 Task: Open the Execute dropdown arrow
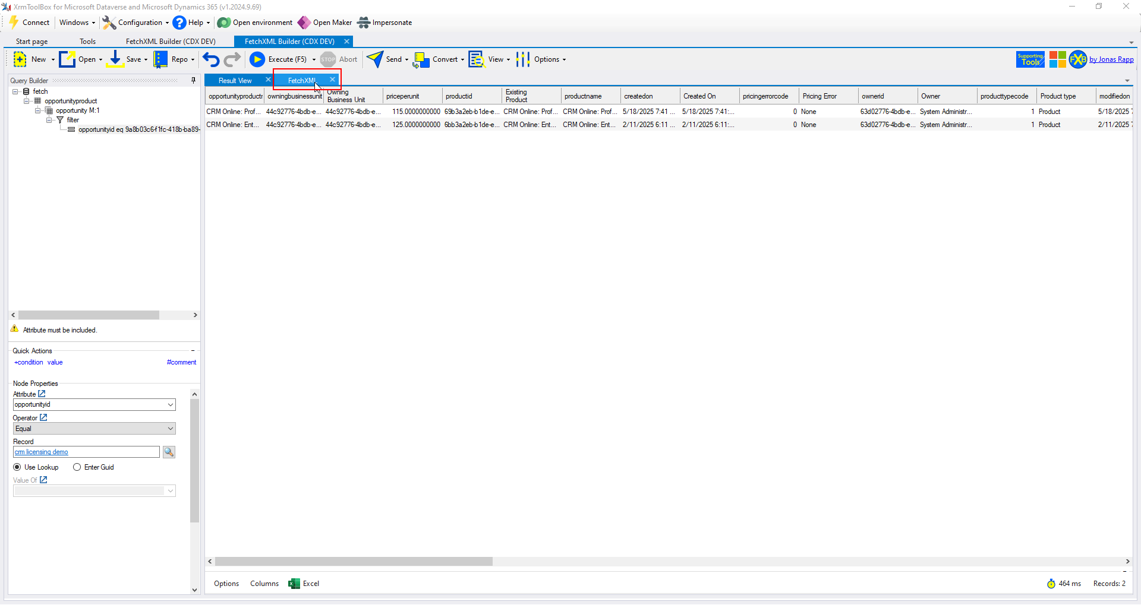click(x=314, y=59)
